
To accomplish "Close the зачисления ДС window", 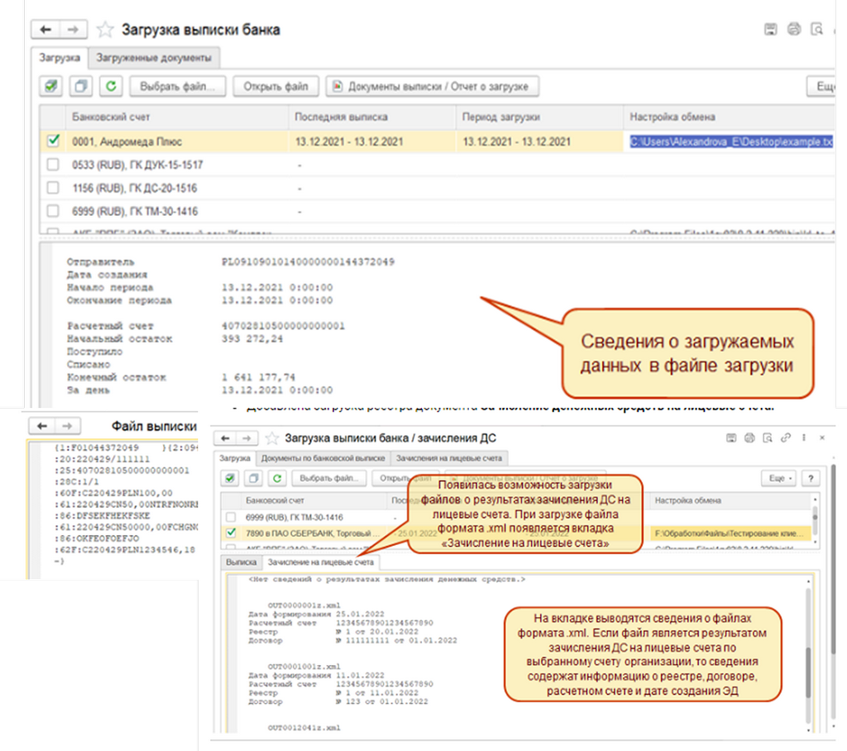I will 822,438.
